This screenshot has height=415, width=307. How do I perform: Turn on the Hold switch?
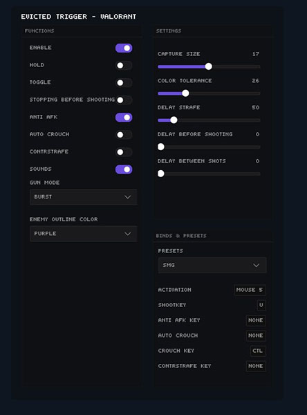pyautogui.click(x=124, y=66)
